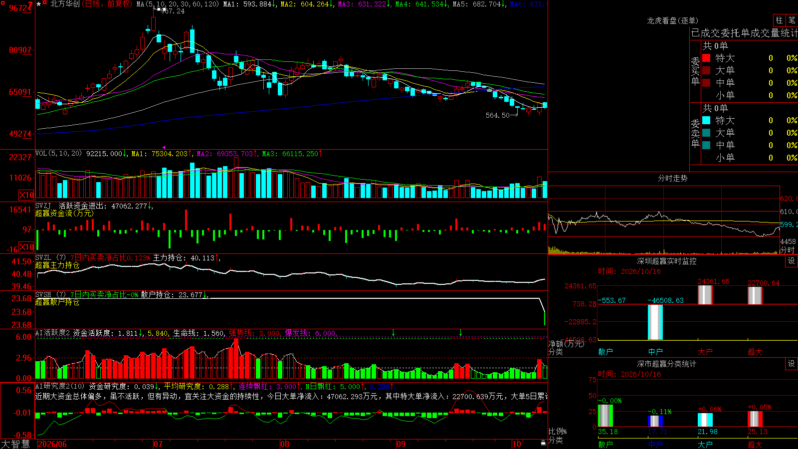
Task: Click the 超赢资金流(万元) indicator label
Action: pyautogui.click(x=64, y=213)
